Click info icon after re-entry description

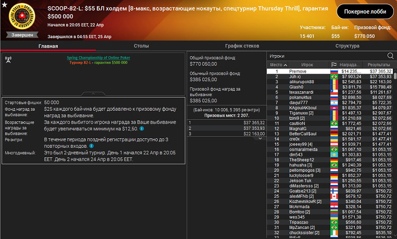[92, 146]
